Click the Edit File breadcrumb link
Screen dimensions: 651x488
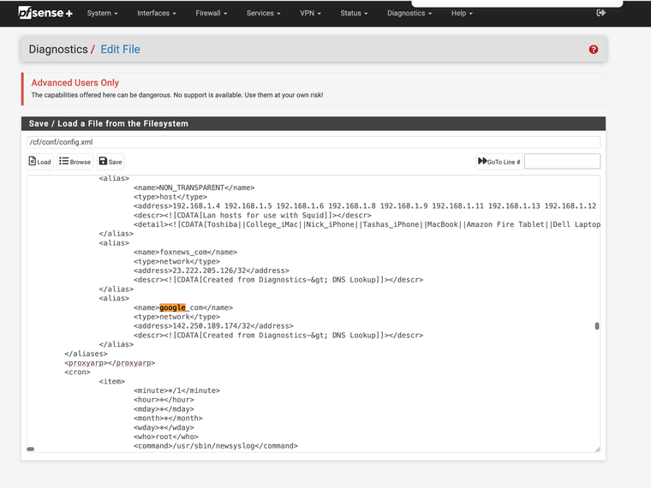120,50
